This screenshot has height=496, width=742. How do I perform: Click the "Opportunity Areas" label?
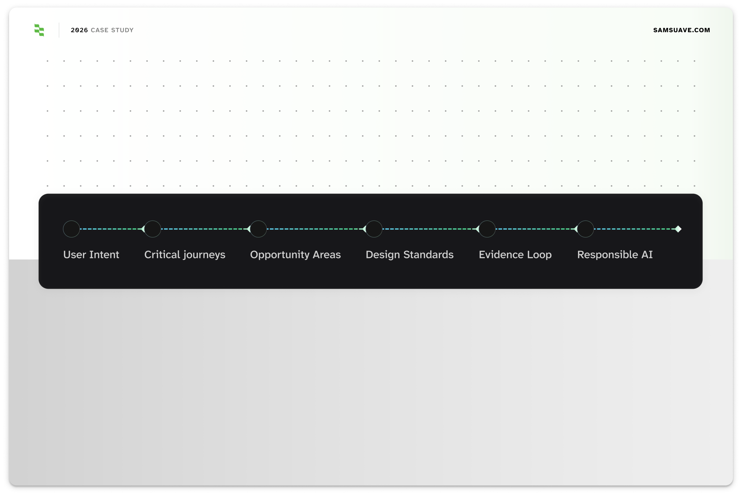(295, 255)
